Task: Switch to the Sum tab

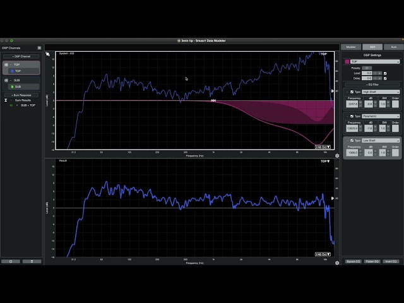Action: pyautogui.click(x=393, y=47)
